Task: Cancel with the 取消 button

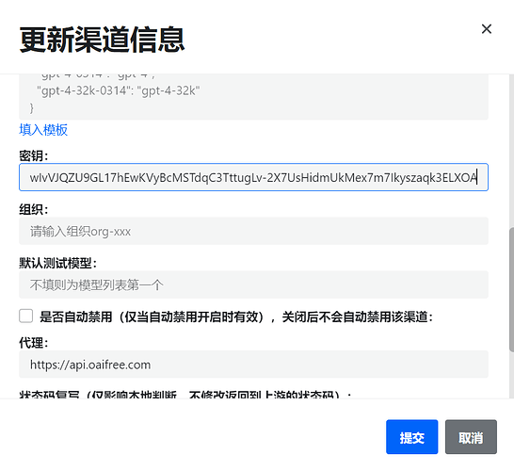Action: pyautogui.click(x=471, y=437)
